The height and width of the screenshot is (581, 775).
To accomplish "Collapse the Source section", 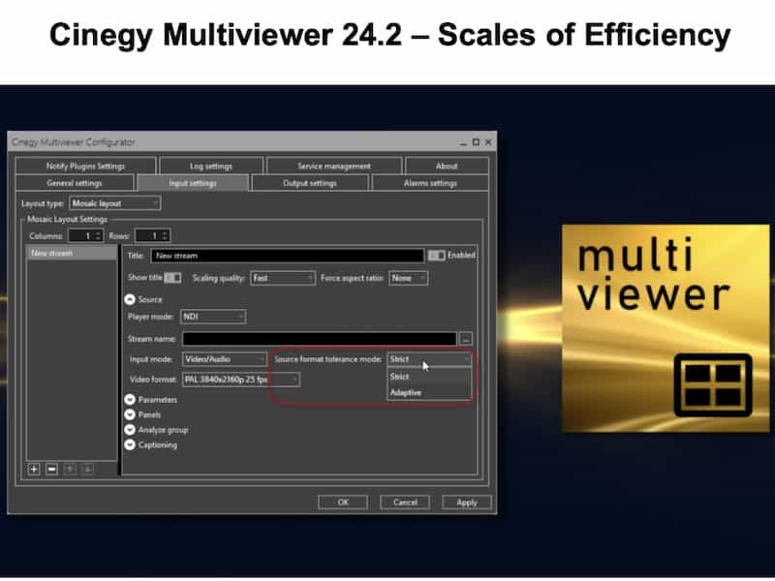I will coord(131,299).
